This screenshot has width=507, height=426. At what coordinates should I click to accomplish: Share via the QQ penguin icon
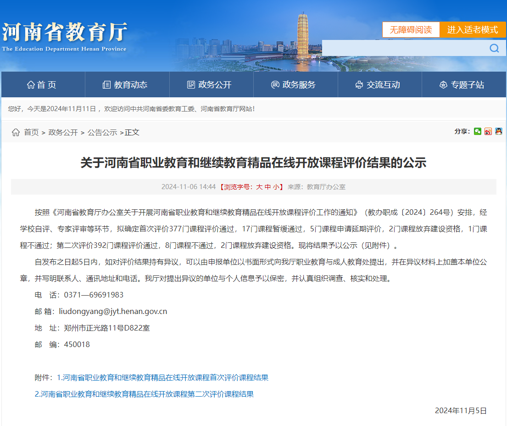pos(498,132)
